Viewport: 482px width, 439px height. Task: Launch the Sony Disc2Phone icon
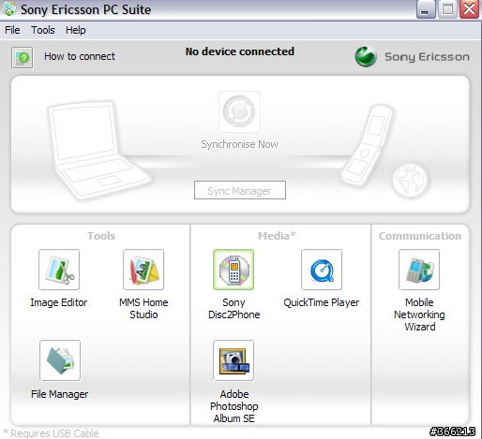click(x=233, y=270)
